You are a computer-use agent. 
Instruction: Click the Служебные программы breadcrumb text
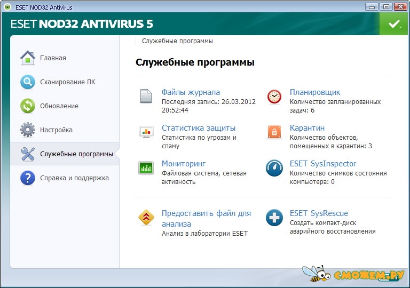click(177, 41)
